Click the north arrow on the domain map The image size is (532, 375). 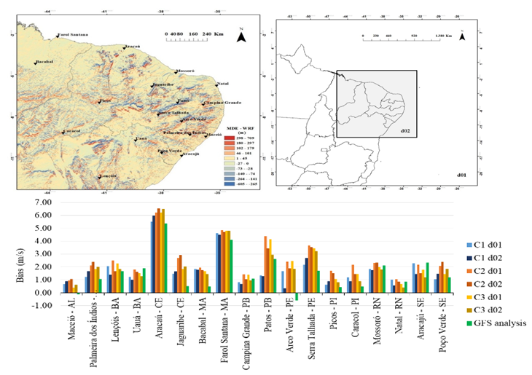462,36
